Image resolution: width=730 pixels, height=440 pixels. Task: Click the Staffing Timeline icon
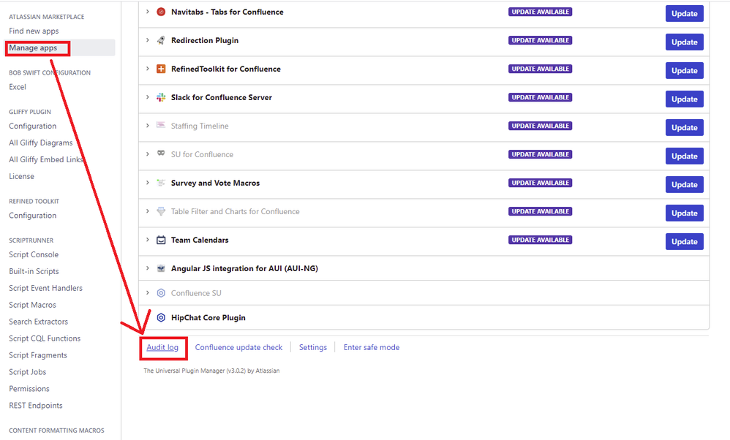click(x=161, y=126)
